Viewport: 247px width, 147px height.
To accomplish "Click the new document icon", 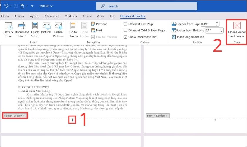I will (22, 6).
